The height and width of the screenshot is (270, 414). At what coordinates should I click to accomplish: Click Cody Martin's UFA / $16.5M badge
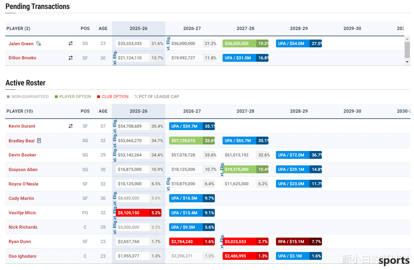point(192,198)
